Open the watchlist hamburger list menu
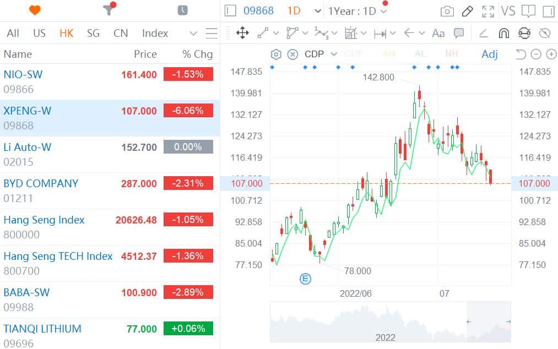The width and height of the screenshot is (558, 349). coord(212,33)
